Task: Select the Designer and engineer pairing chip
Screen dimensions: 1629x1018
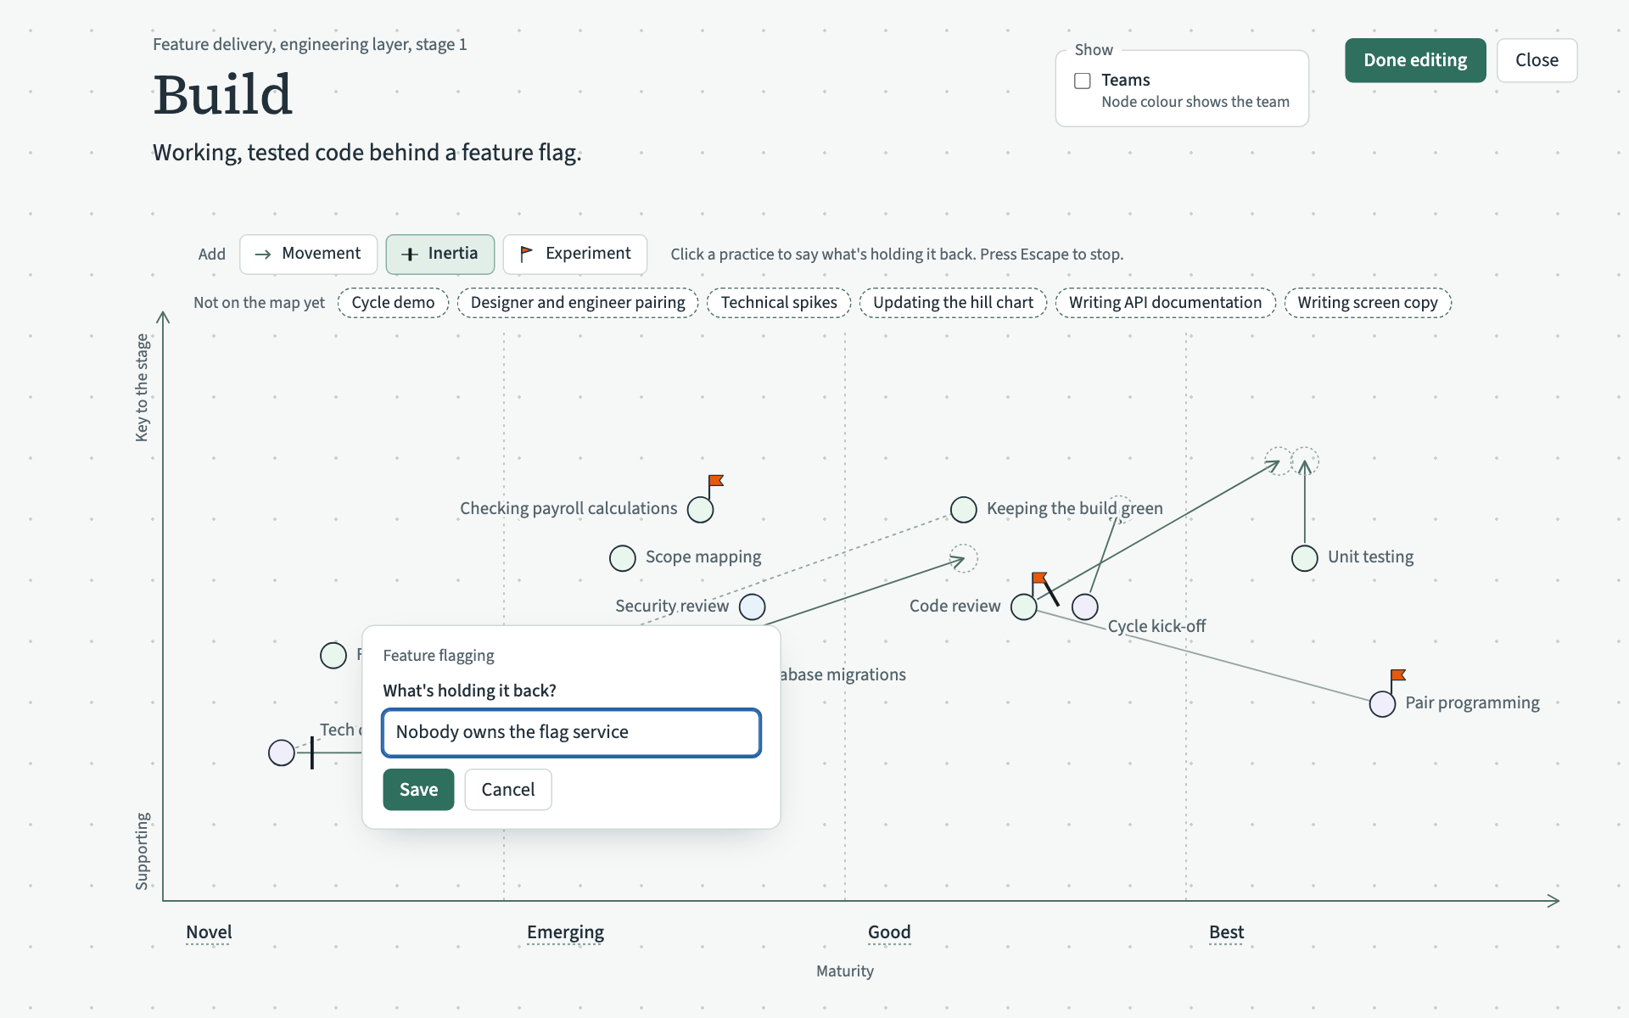Action: pyautogui.click(x=578, y=303)
